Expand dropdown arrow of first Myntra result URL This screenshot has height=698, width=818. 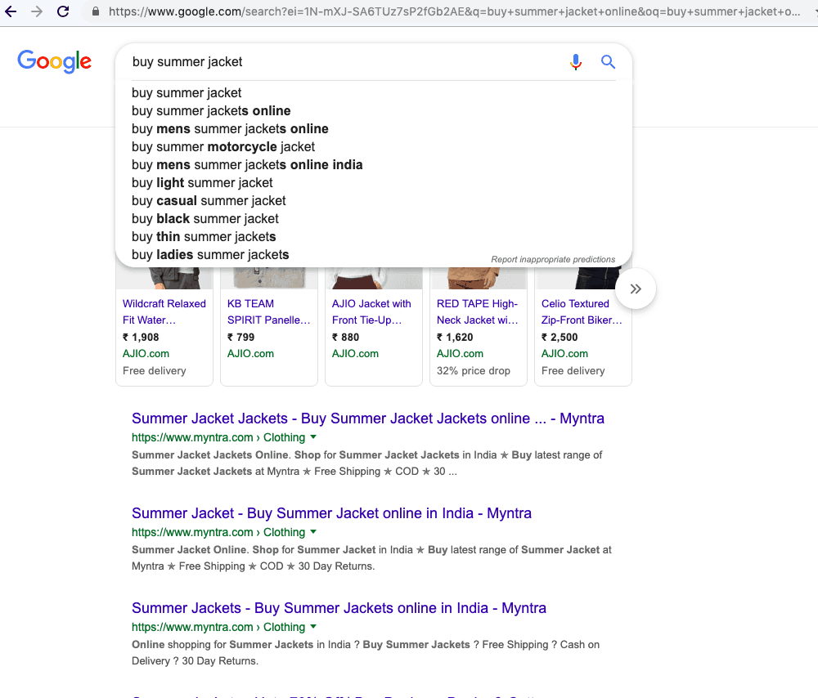(313, 436)
